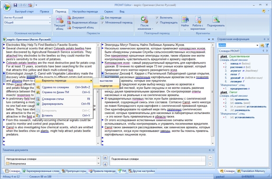This screenshot has height=179, width=272.
Task: Switch to the Настройка перевода ribbon tab
Action: tap(85, 11)
